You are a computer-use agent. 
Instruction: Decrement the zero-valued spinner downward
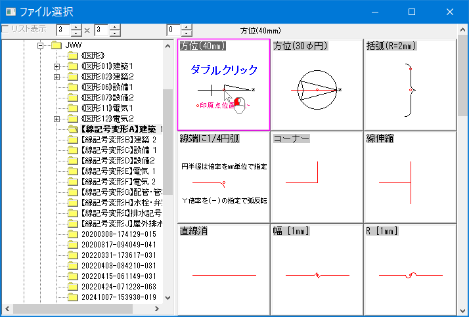[187, 33]
